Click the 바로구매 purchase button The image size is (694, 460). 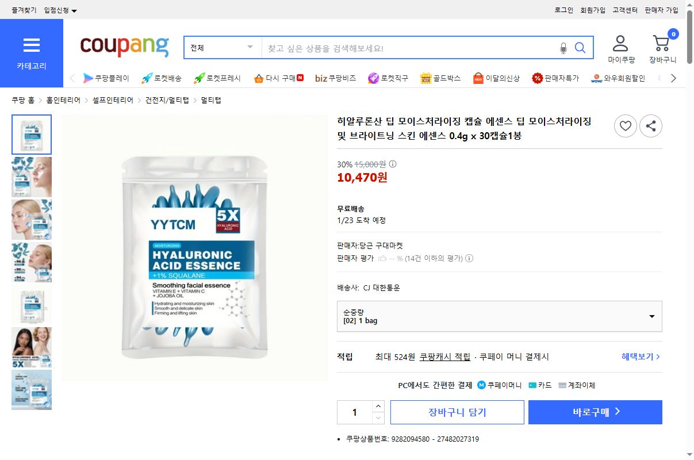(x=595, y=412)
